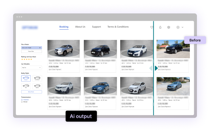Select the Hatchback body style
Viewport: 210px width, 132px height.
(x=37, y=78)
